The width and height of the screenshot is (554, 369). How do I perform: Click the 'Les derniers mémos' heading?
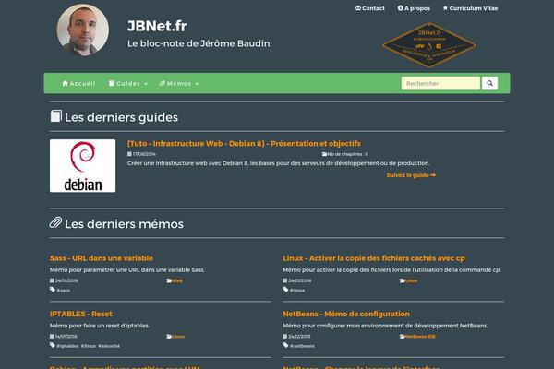[x=124, y=224]
